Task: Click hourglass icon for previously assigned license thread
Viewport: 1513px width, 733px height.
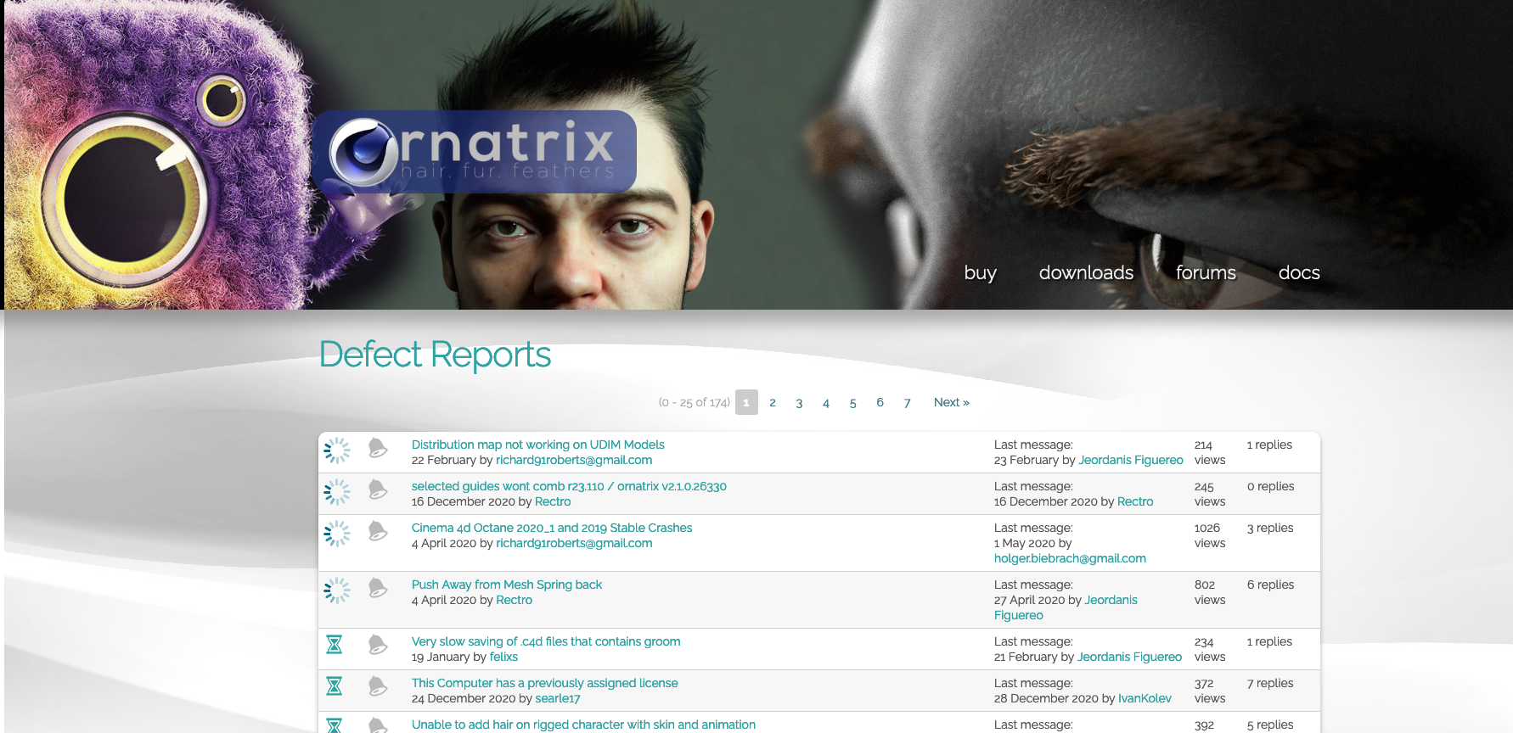Action: coord(335,686)
